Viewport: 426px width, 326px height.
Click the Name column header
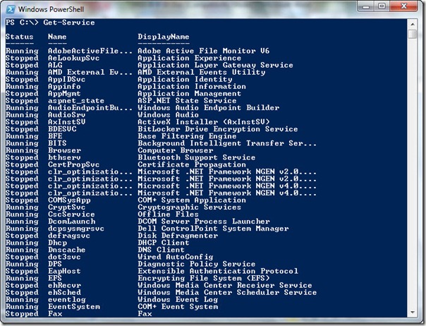57,37
